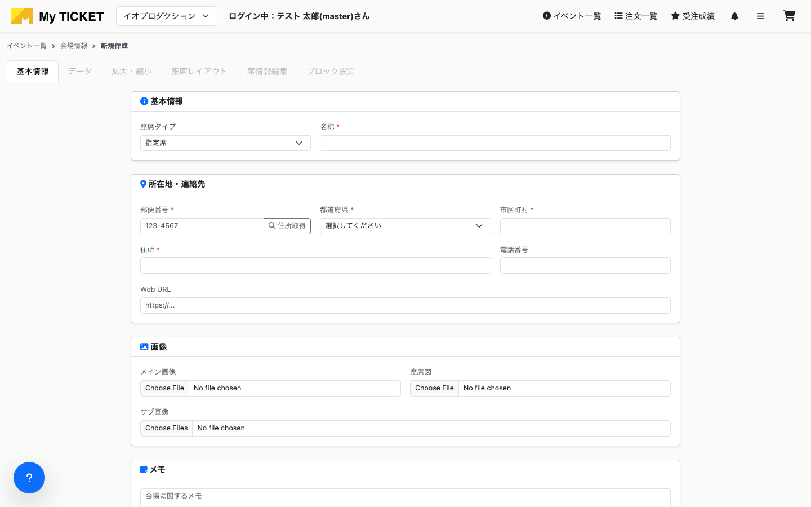Click the ログイン中 user text
This screenshot has width=811, height=507.
tap(299, 16)
